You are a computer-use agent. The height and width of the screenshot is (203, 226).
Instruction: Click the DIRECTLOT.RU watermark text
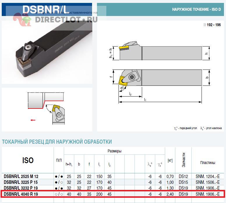pyautogui.click(x=66, y=20)
